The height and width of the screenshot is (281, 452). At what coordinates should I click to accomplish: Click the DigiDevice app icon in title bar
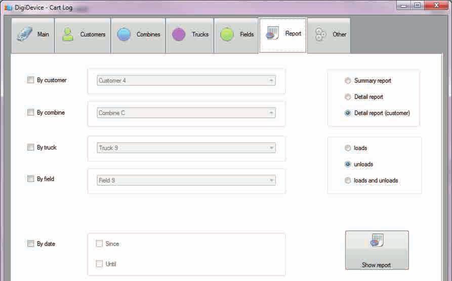pos(8,8)
